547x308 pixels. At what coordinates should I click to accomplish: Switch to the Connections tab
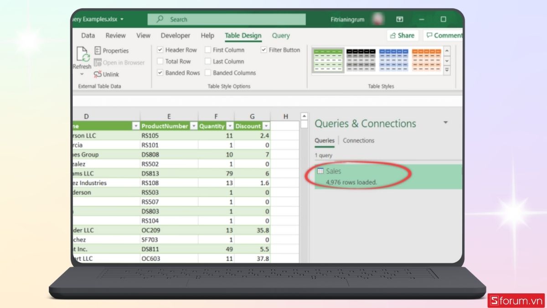click(358, 141)
